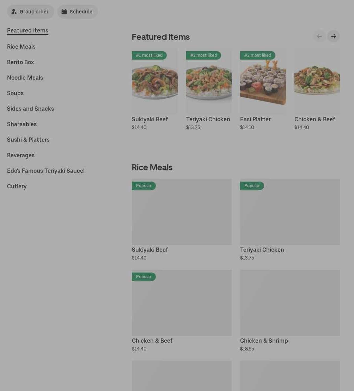Select the Easi Platter sushi image
354x391 pixels.
[x=263, y=82]
